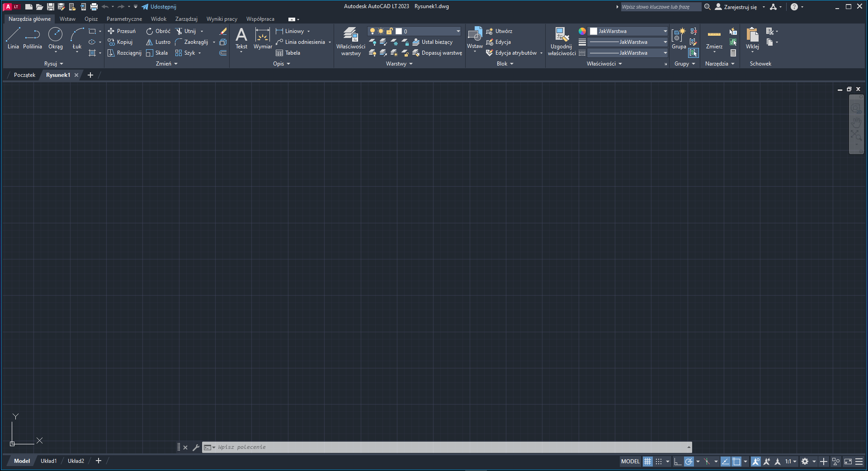
Task: Open the Początek start tab
Action: coord(24,75)
